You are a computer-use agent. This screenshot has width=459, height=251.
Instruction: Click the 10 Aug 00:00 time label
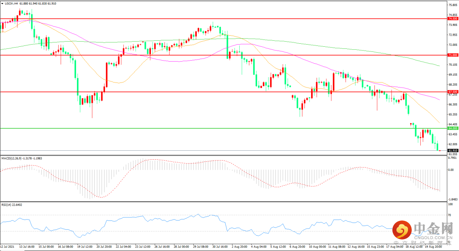click(317, 247)
